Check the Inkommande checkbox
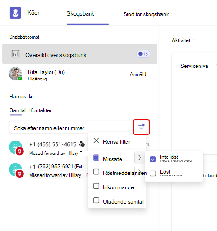This screenshot has height=231, width=217. pyautogui.click(x=96, y=186)
